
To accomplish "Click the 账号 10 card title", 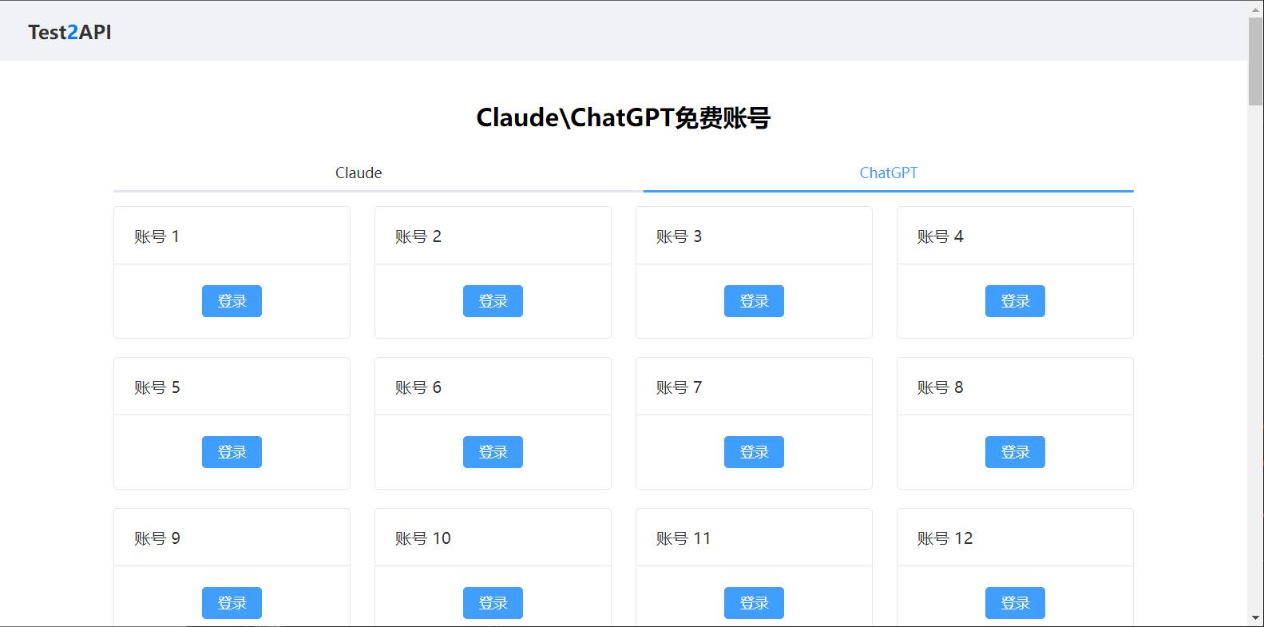I will coord(423,538).
